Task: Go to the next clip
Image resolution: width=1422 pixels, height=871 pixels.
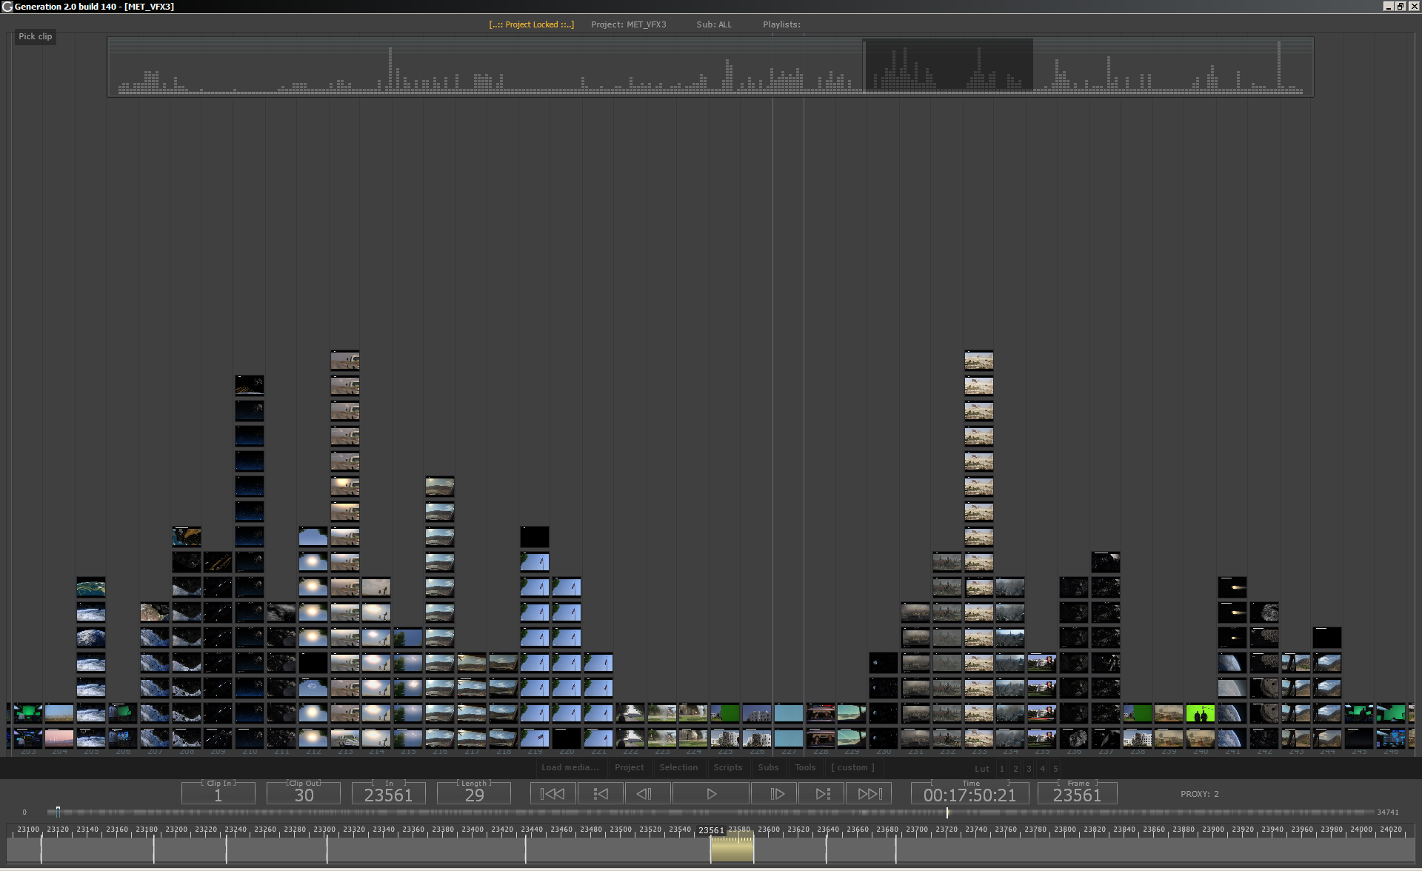Action: click(x=823, y=794)
